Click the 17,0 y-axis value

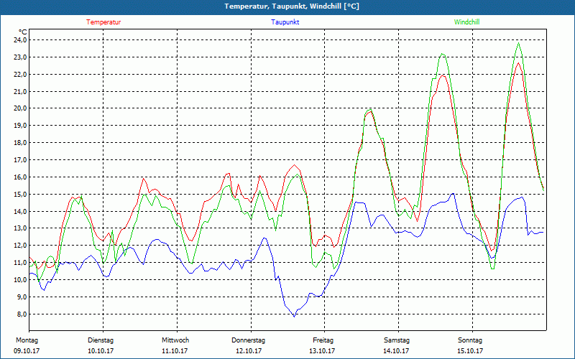[x=20, y=160]
